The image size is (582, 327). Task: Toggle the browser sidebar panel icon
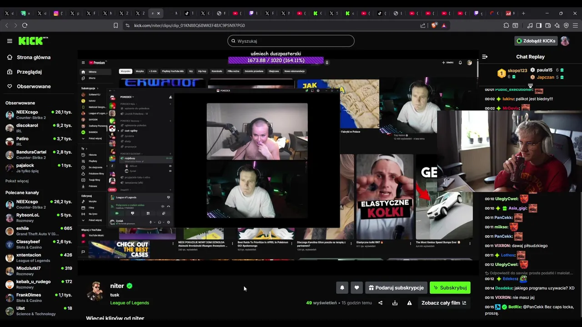pyautogui.click(x=539, y=25)
